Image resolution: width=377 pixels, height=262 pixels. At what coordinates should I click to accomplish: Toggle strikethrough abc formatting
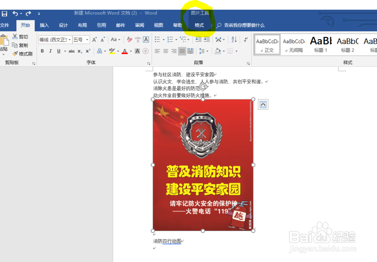[72, 51]
